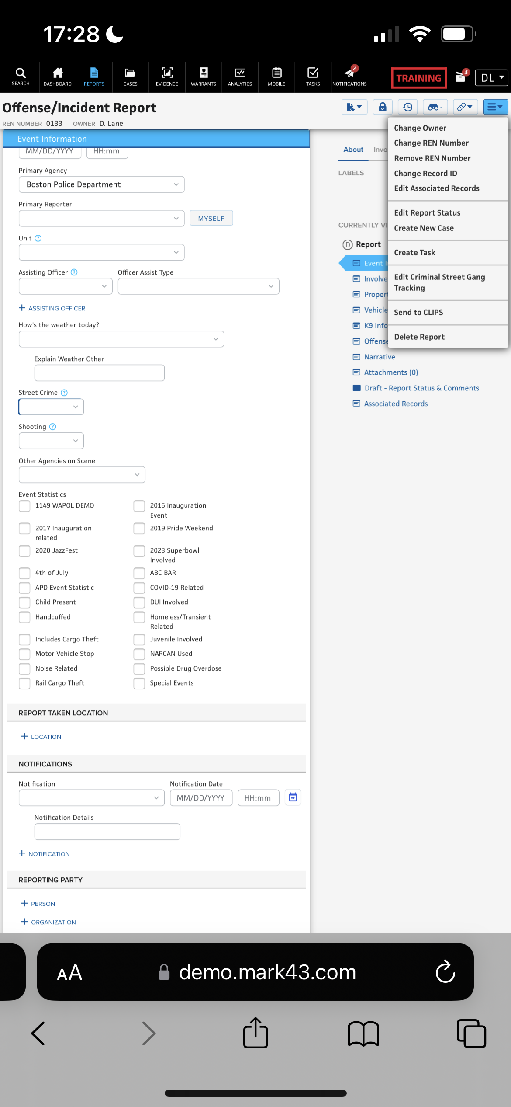Reload page in Safari address bar

click(x=445, y=972)
